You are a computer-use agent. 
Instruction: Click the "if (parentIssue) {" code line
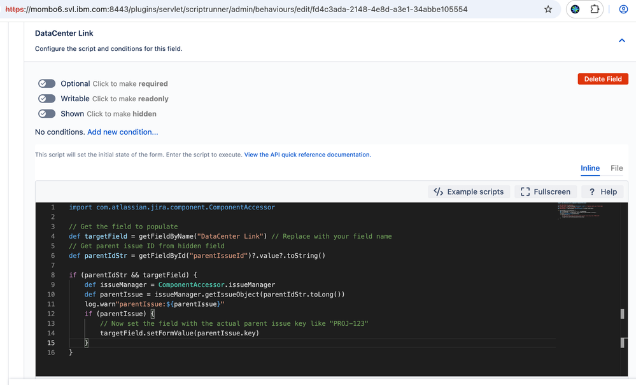[120, 314]
